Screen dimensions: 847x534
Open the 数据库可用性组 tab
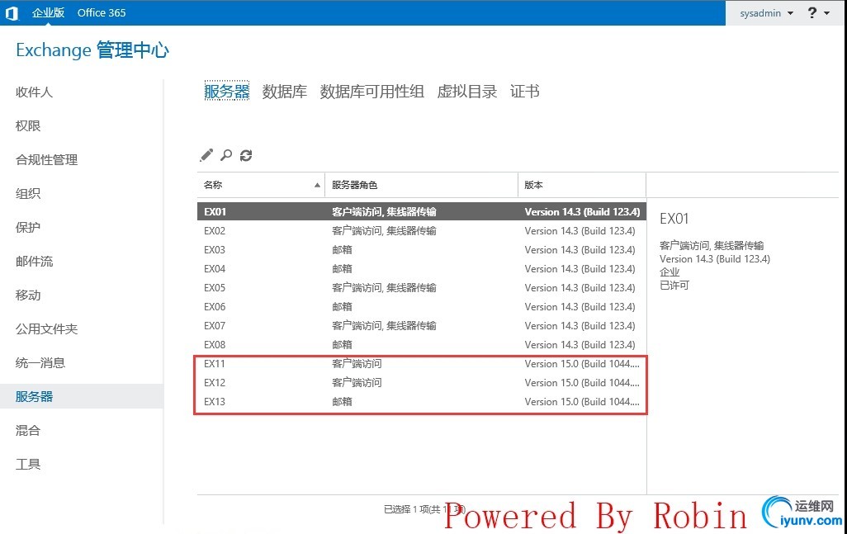click(x=371, y=92)
